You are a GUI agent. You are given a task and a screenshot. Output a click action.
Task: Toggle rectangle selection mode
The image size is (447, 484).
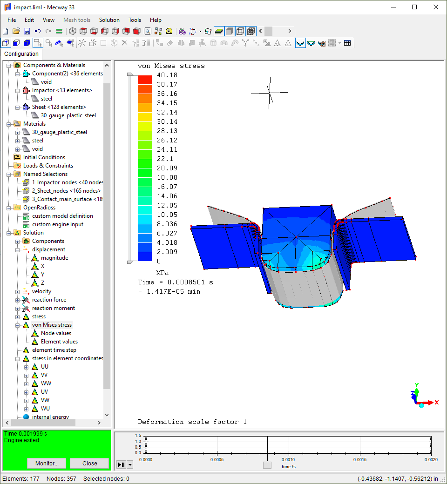[38, 43]
